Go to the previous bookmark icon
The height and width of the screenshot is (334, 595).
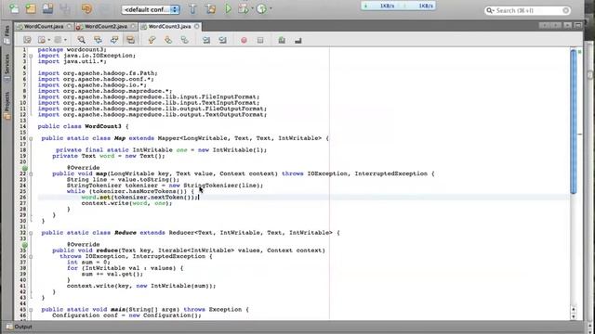click(152, 40)
